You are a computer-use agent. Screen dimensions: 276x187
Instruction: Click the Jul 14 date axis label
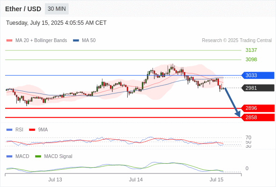(136, 180)
